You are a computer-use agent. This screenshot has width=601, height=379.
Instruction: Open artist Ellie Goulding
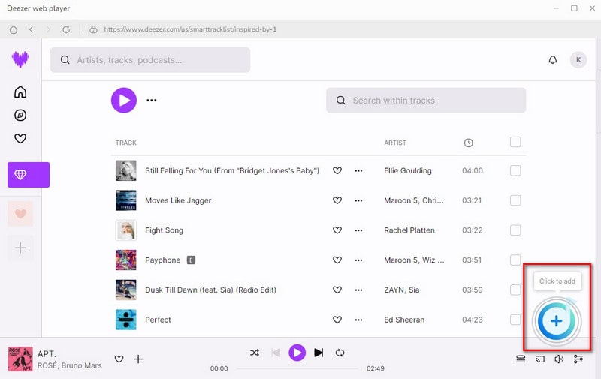point(408,171)
